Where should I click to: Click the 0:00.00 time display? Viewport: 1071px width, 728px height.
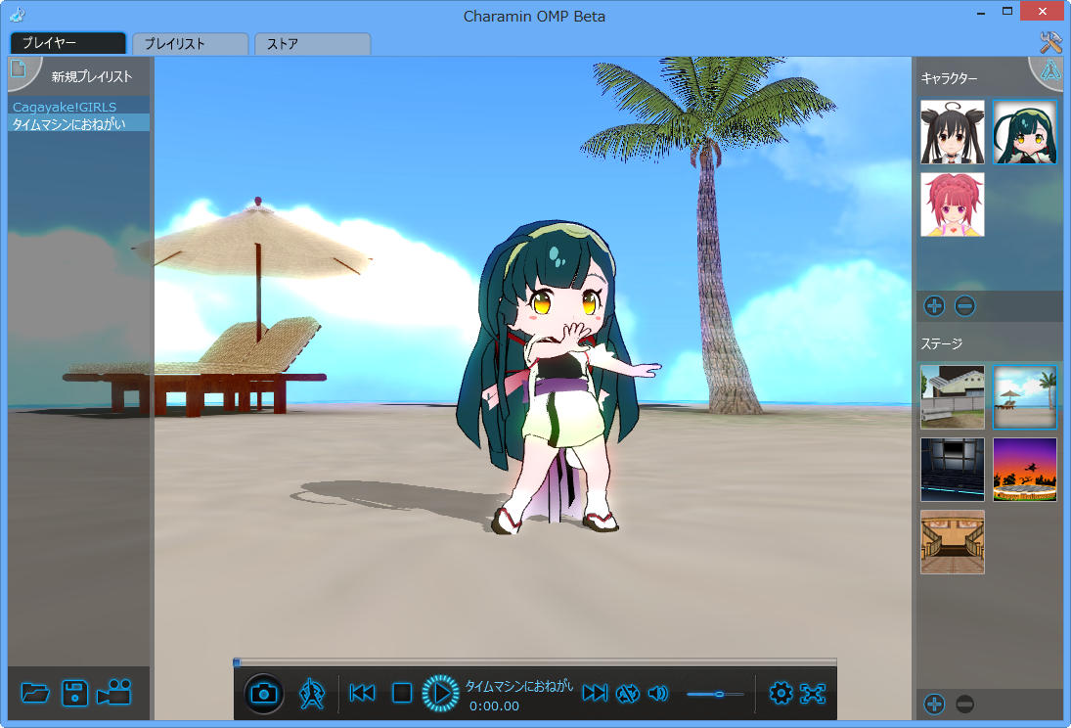pos(495,706)
